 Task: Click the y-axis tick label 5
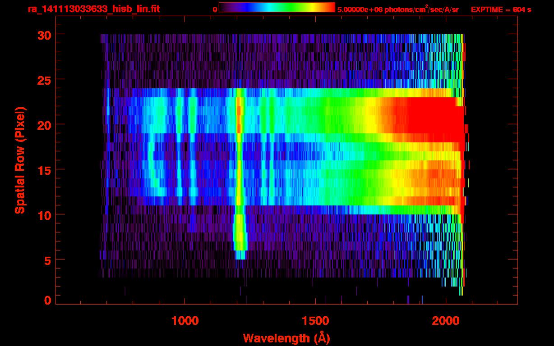coord(48,260)
